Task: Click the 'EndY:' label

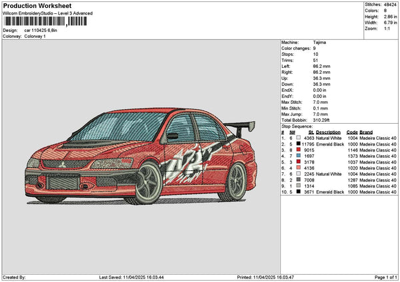Action: tap(287, 96)
